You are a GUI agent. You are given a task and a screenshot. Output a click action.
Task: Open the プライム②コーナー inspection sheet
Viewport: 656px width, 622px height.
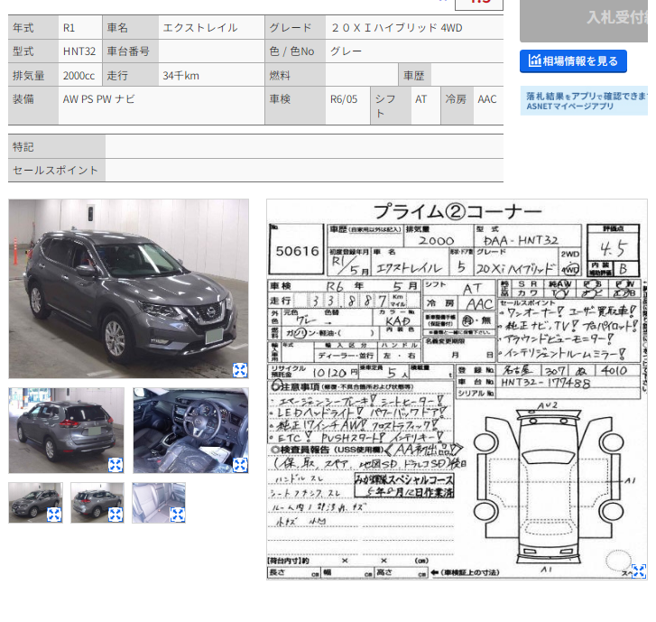457,390
